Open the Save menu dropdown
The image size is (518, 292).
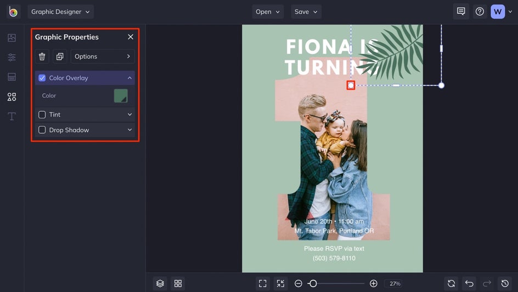pos(306,12)
